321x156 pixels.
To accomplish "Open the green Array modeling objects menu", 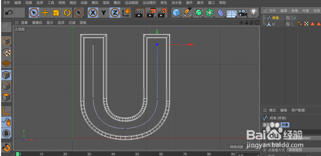I will 209,13.
